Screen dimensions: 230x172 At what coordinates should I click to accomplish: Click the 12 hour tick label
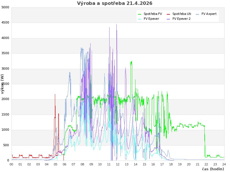(118, 164)
